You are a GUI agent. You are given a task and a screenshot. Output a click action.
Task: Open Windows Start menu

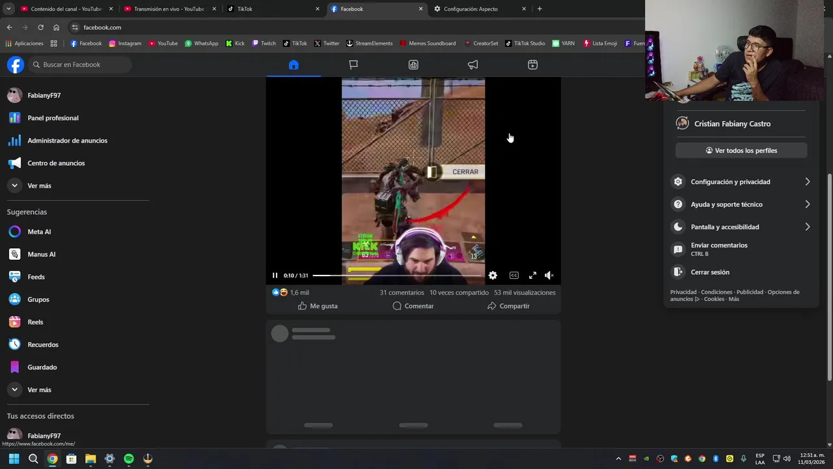[x=14, y=459]
